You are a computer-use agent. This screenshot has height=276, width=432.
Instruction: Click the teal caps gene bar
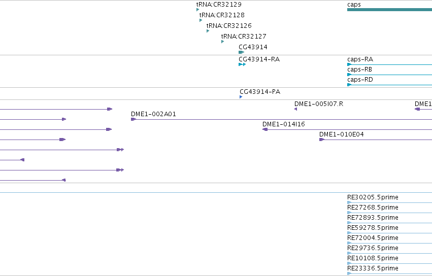pyautogui.click(x=389, y=10)
